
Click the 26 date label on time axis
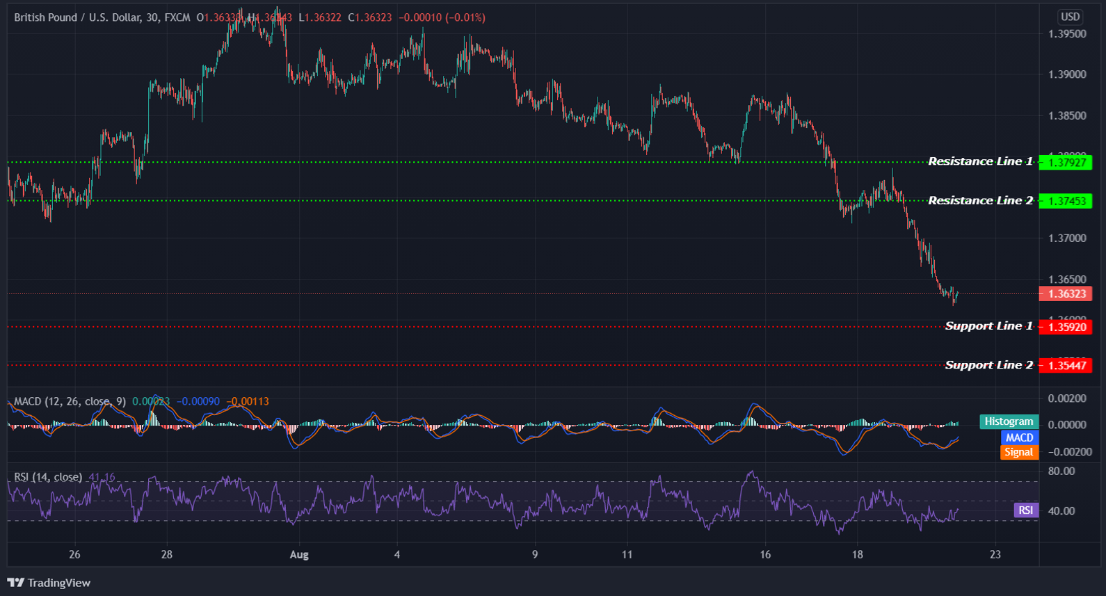click(x=74, y=554)
